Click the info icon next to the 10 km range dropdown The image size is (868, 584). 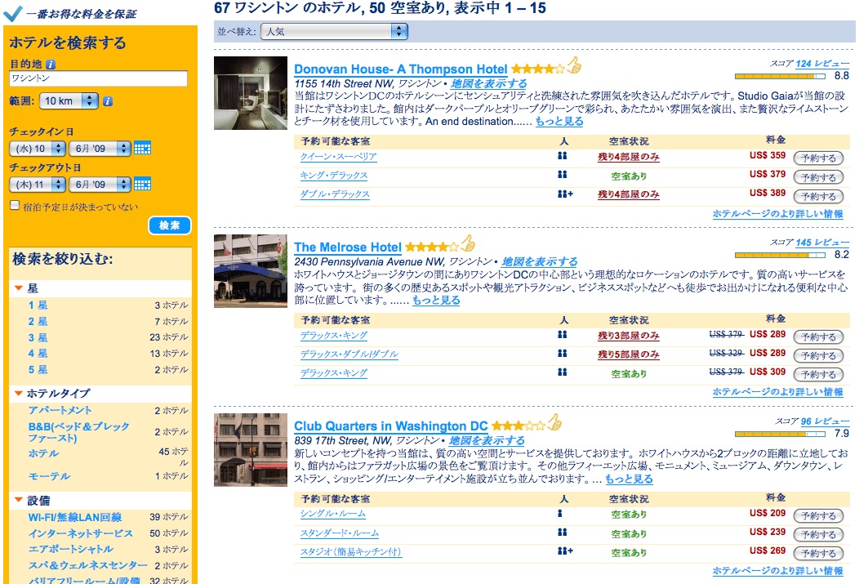pos(108,101)
